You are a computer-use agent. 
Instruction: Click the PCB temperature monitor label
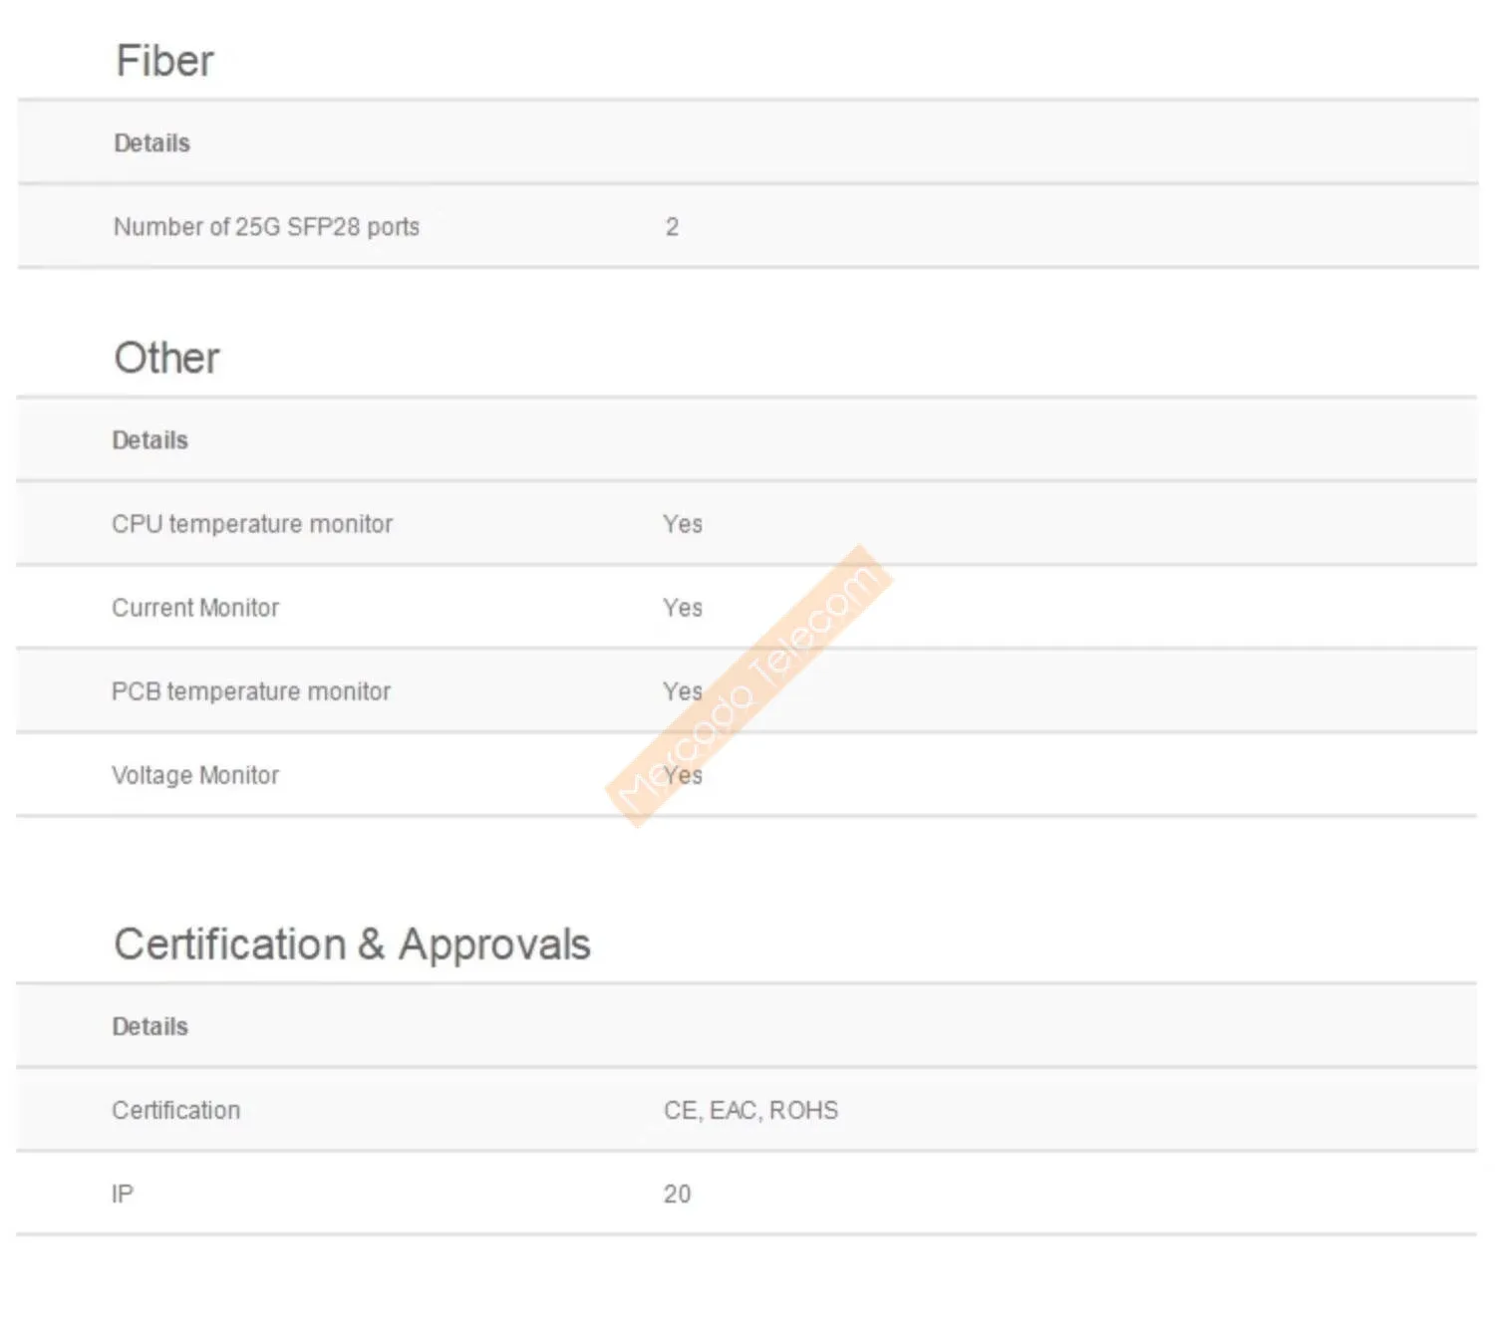pyautogui.click(x=251, y=691)
